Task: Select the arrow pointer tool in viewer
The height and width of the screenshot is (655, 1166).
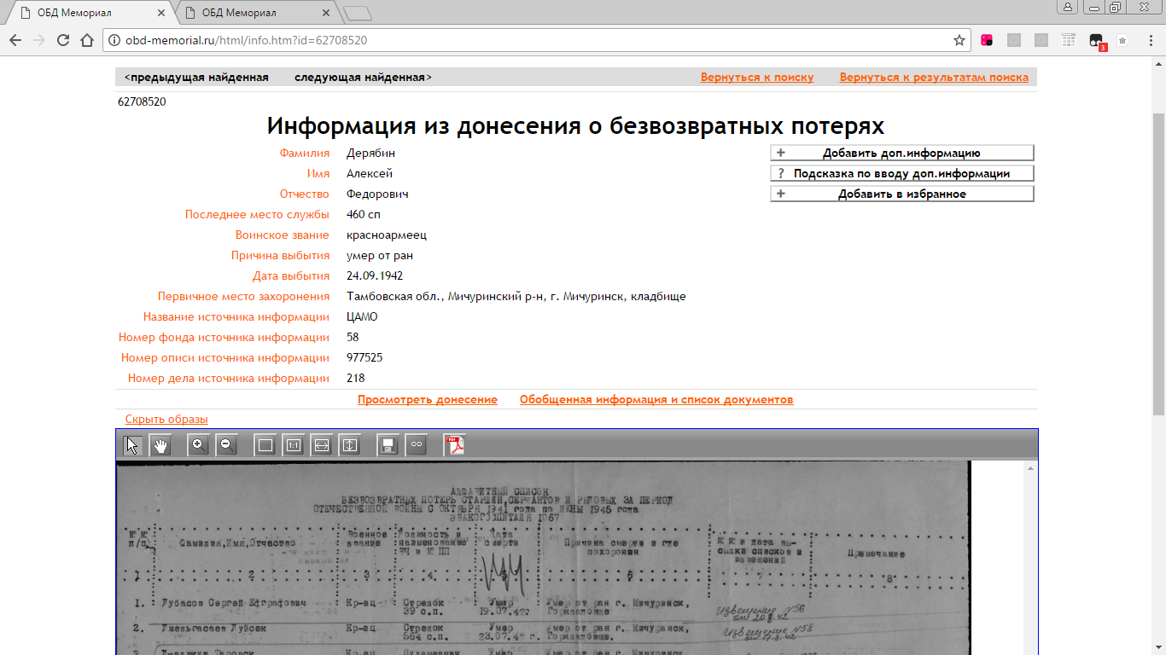Action: (133, 445)
